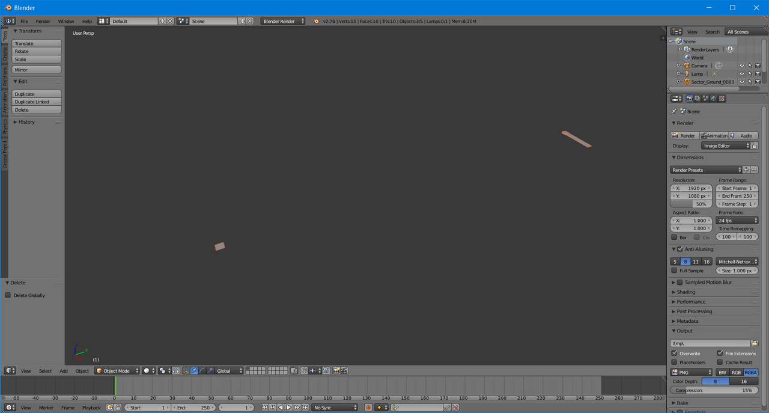Open the 24 fps frame rate dropdown
The height and width of the screenshot is (413, 769).
[x=737, y=221]
